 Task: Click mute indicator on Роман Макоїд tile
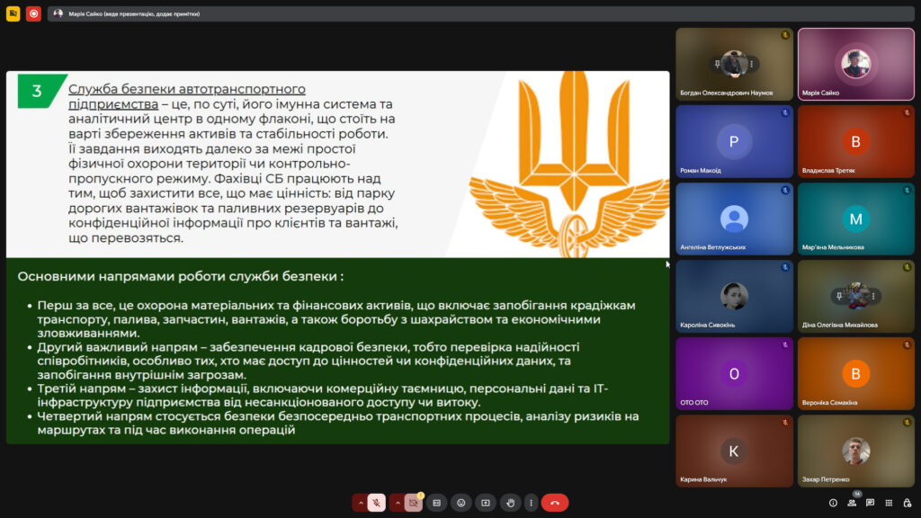click(785, 112)
